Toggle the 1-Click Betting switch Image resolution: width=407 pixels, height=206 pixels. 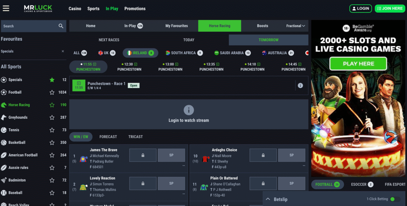coord(395,199)
